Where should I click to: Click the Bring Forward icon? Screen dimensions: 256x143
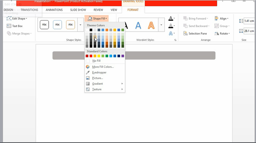coord(185,18)
